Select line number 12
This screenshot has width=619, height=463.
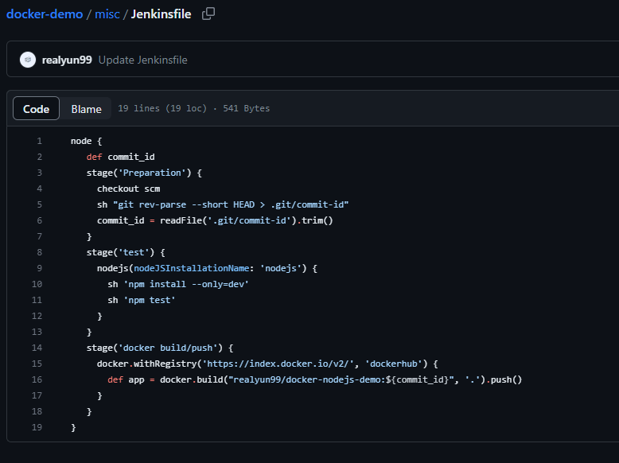[37, 316]
